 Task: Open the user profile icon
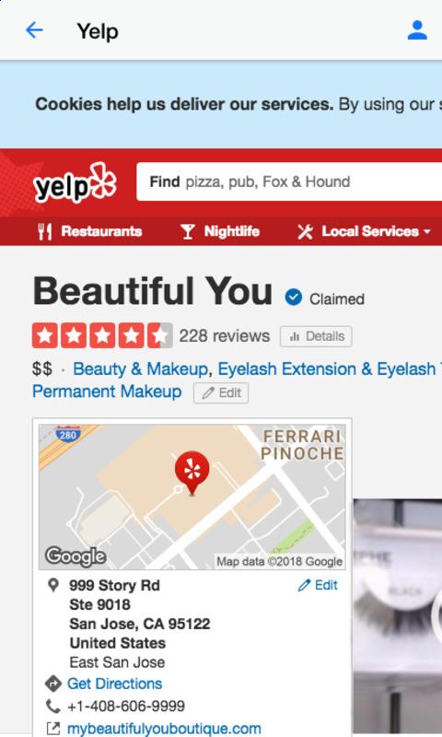point(417,30)
